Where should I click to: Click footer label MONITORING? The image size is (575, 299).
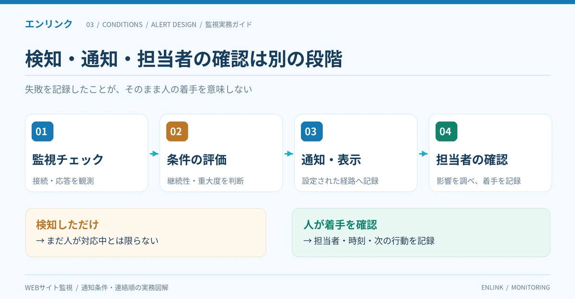pos(530,288)
